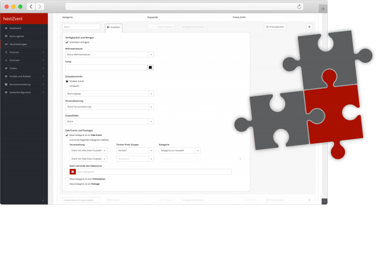392x256 pixels.
Task: Open Veranstaltungen in the sidebar
Action: pyautogui.click(x=18, y=44)
